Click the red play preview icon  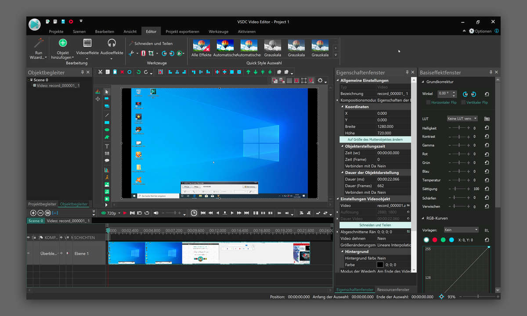125,213
